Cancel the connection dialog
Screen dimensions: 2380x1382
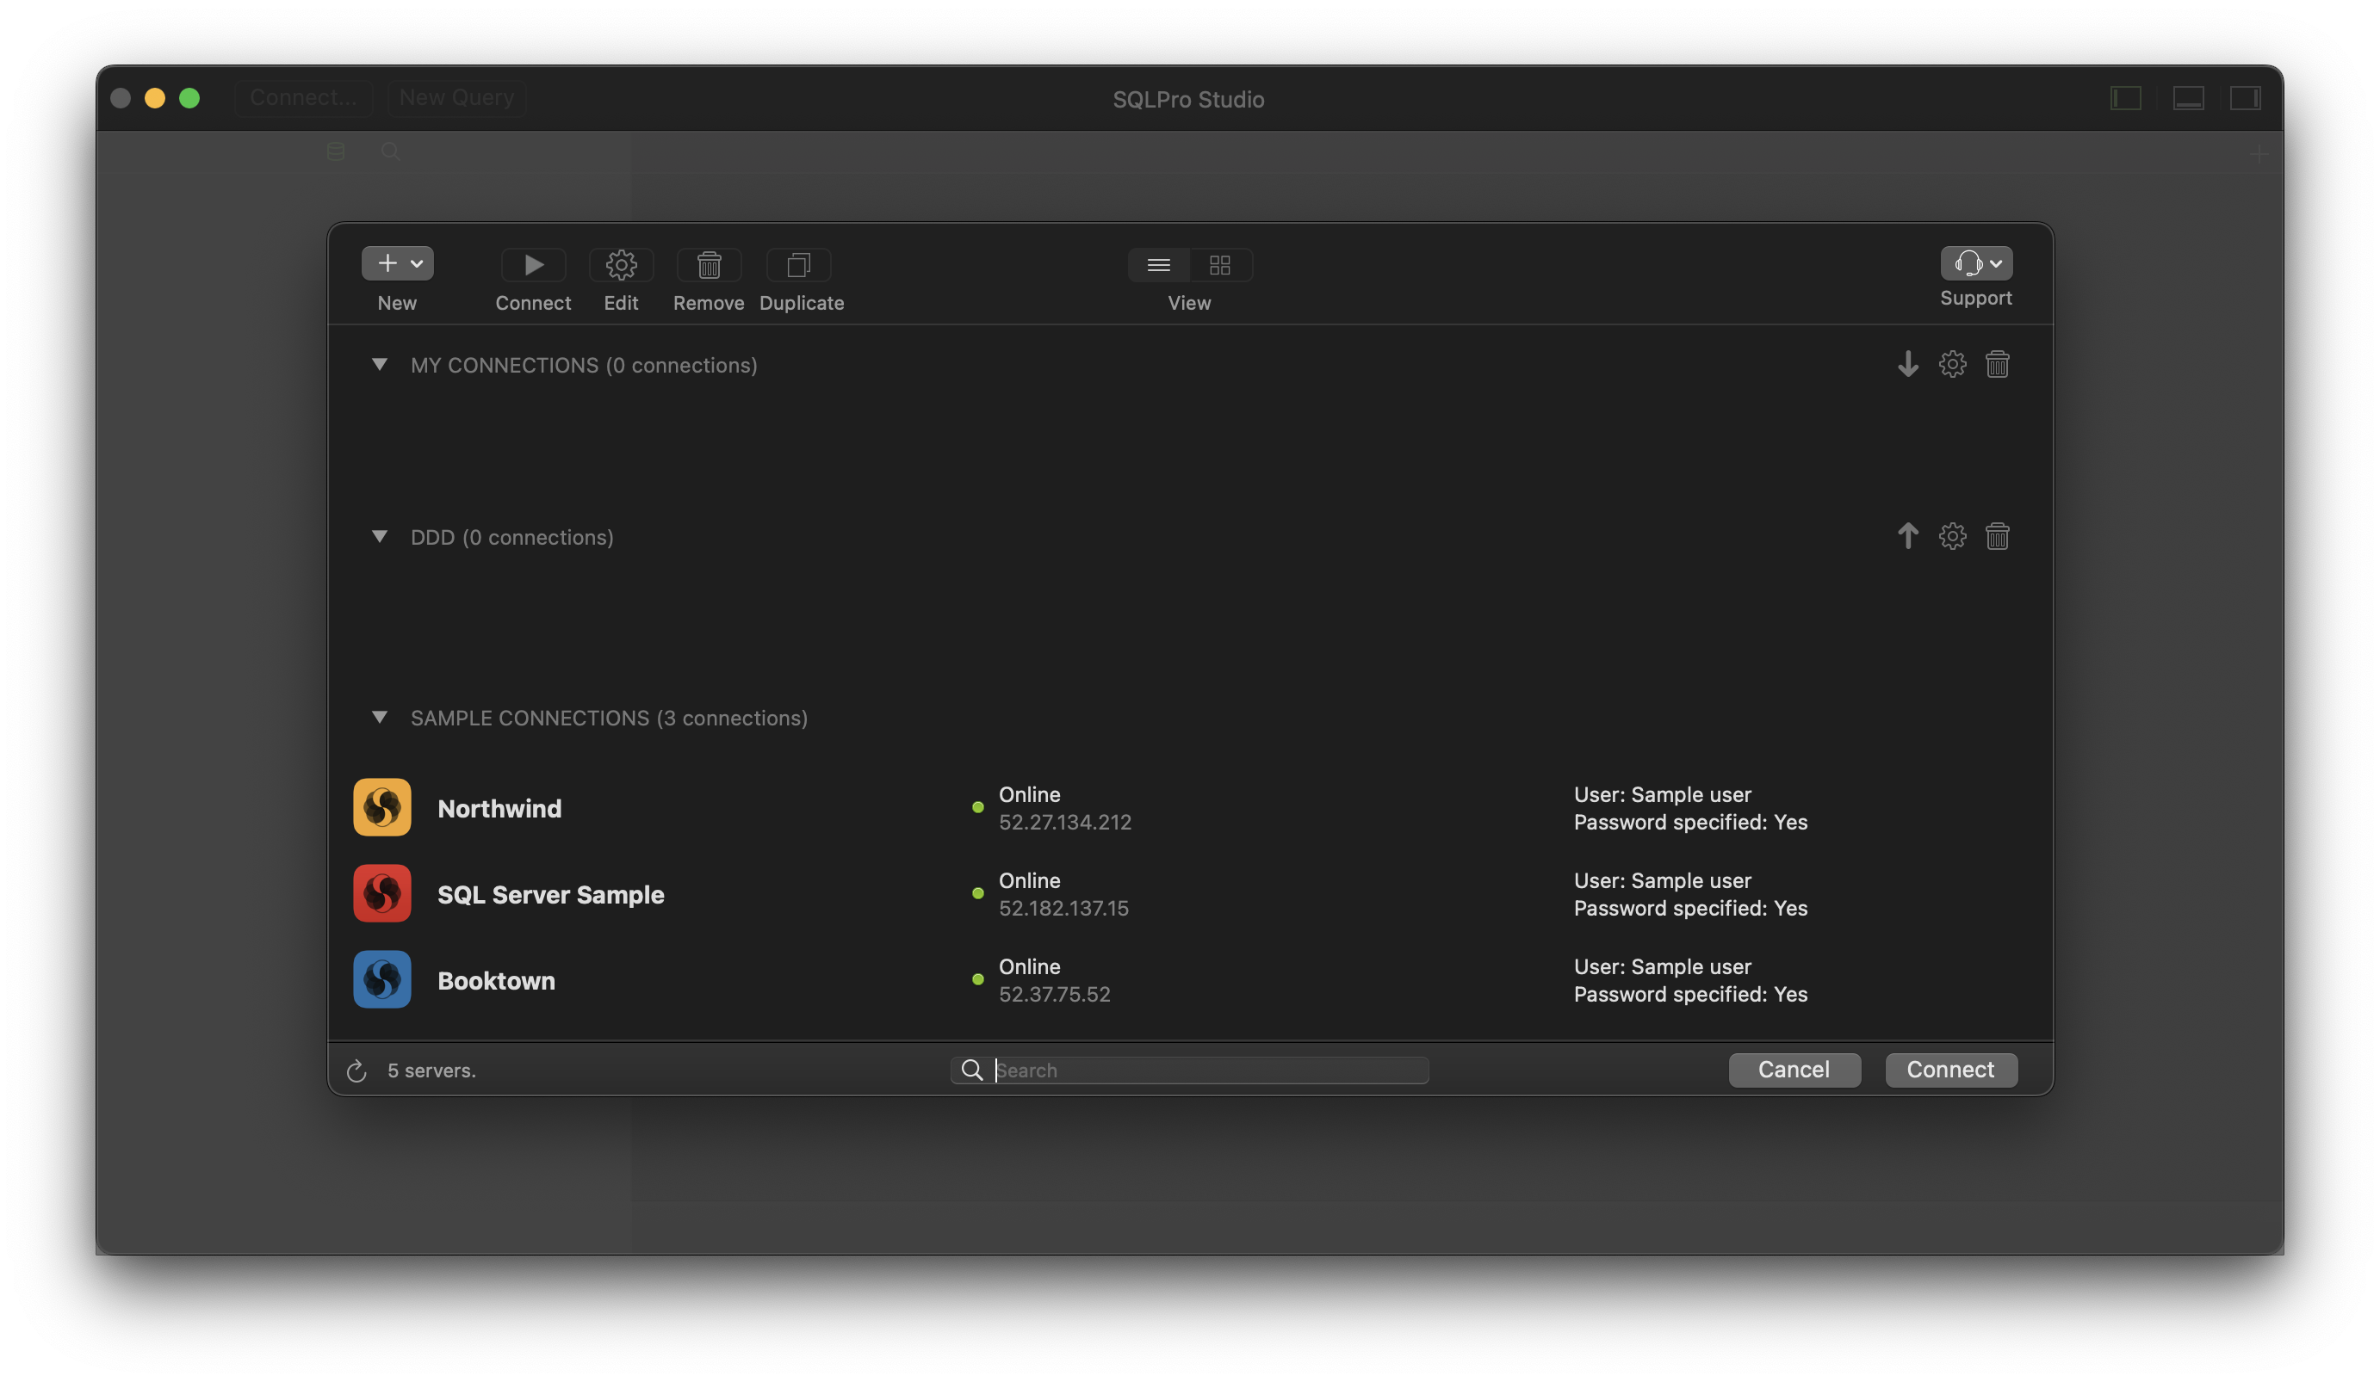1794,1070
